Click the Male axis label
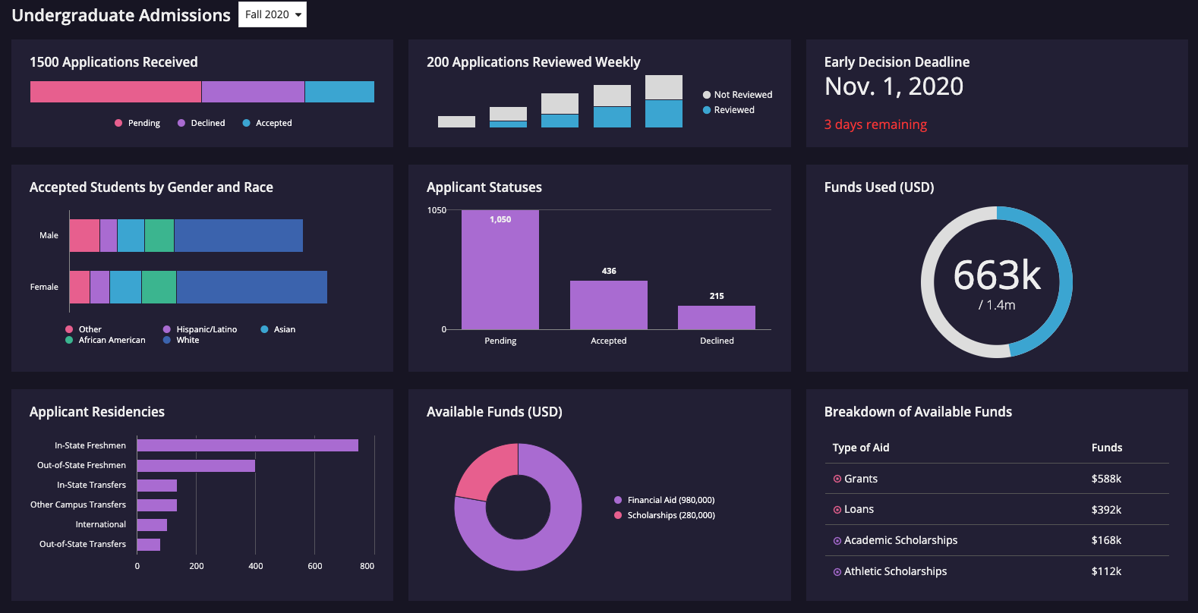This screenshot has width=1198, height=613. point(49,235)
